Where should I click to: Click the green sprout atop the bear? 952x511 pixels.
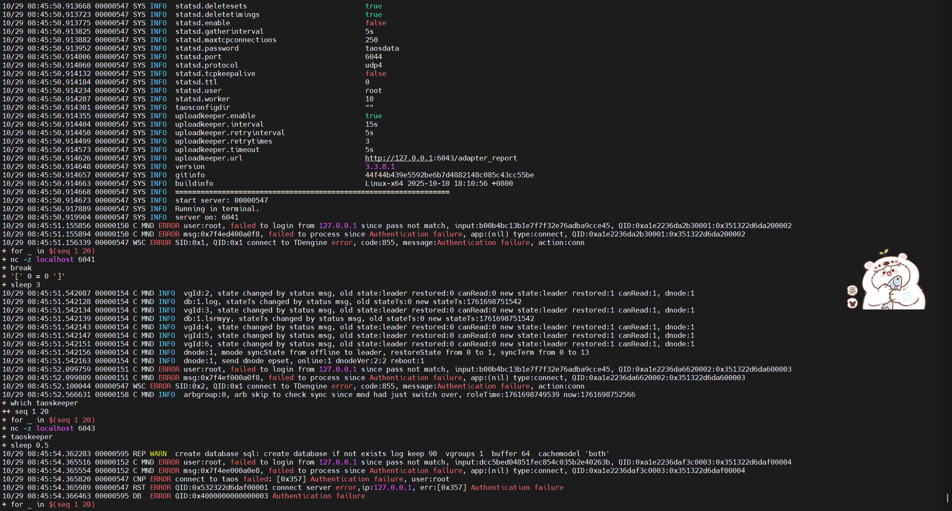884,252
